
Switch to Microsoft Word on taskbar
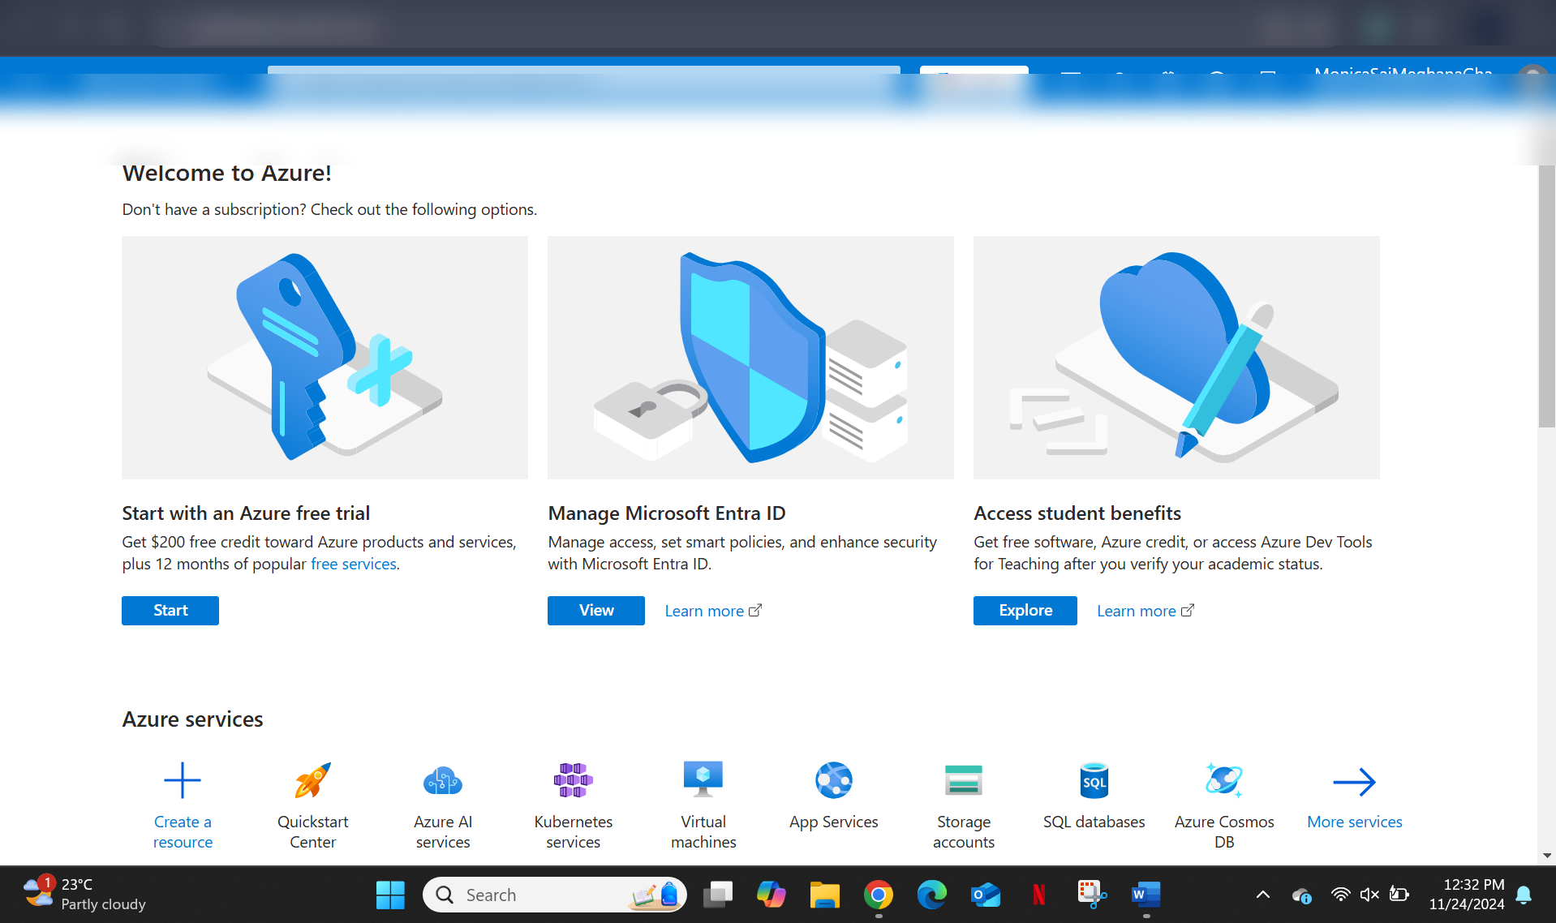point(1146,895)
